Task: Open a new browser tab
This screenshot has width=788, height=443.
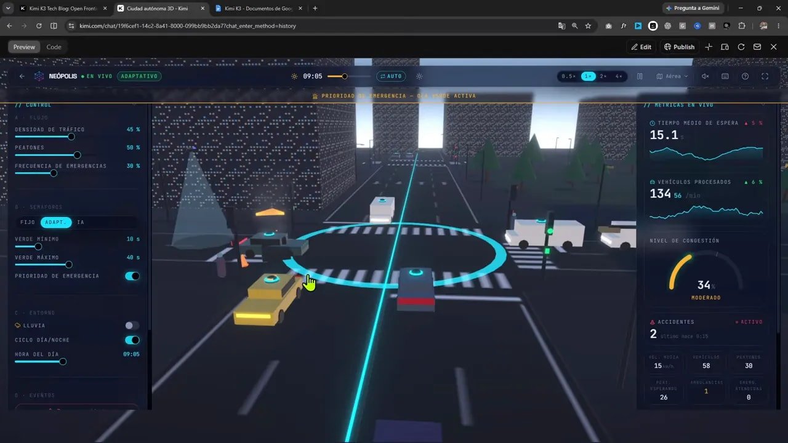Action: [x=315, y=8]
